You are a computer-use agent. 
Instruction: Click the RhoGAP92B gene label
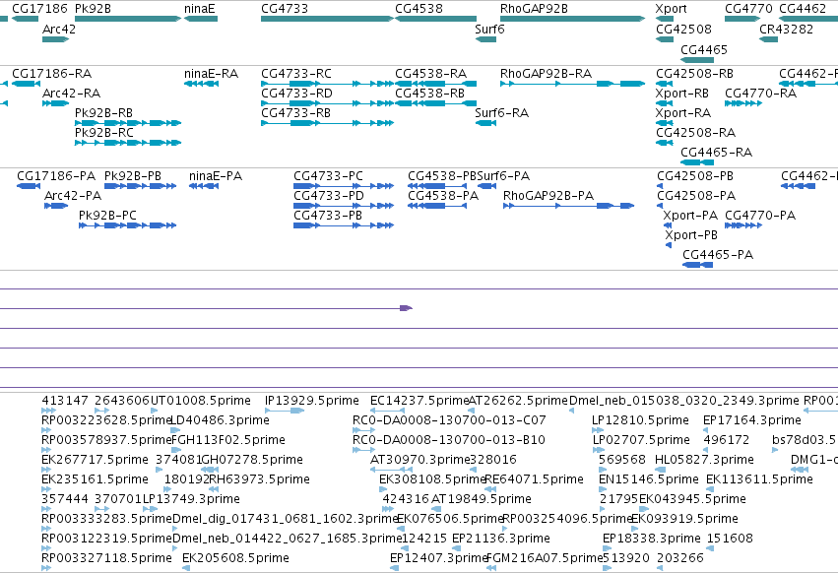(x=534, y=9)
